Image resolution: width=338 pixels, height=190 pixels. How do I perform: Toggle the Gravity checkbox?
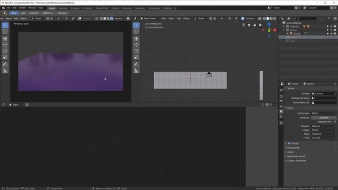coord(289,144)
